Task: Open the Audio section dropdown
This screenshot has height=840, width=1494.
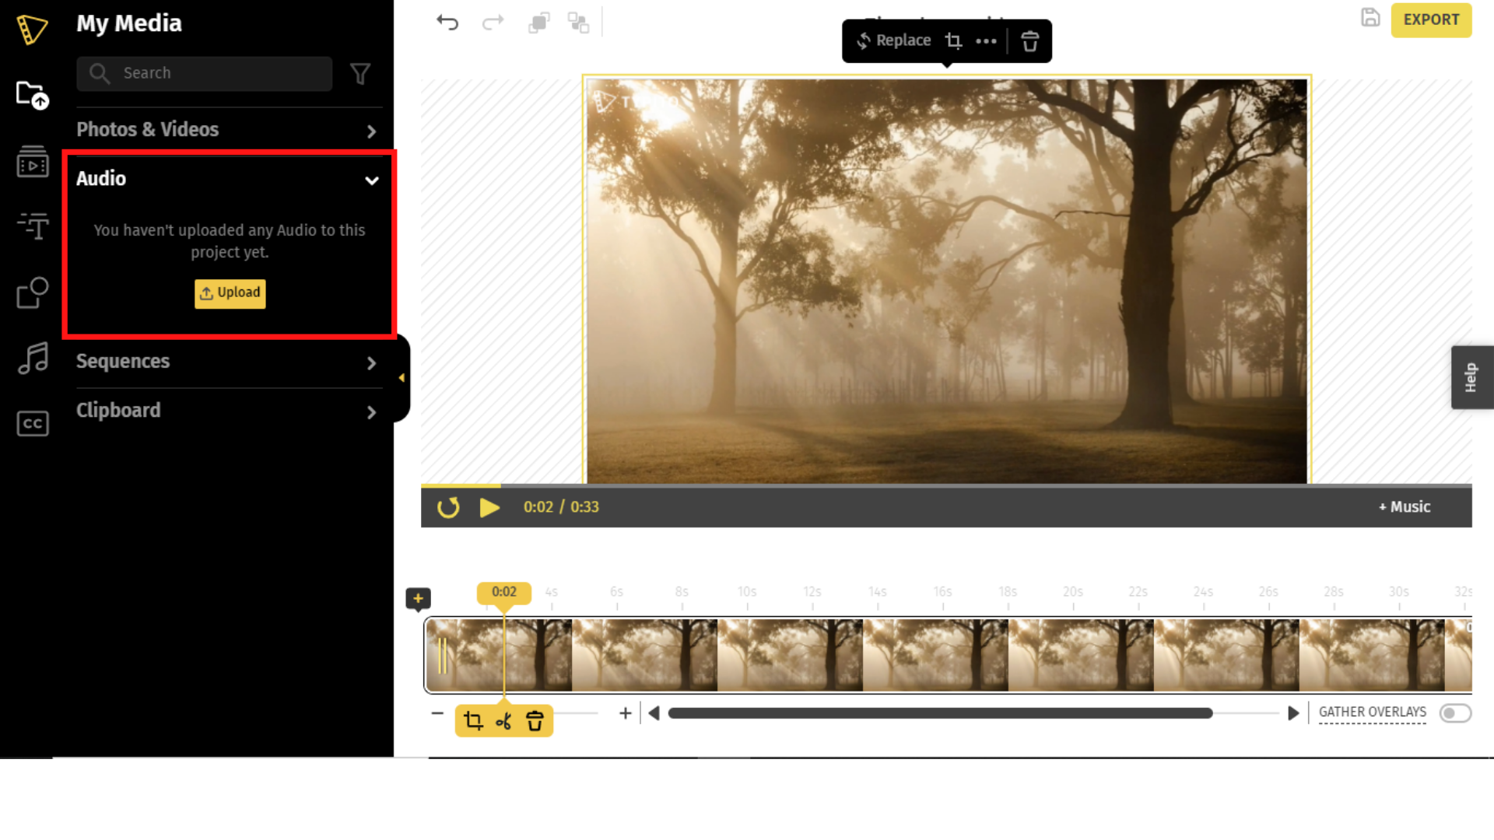Action: pos(373,180)
